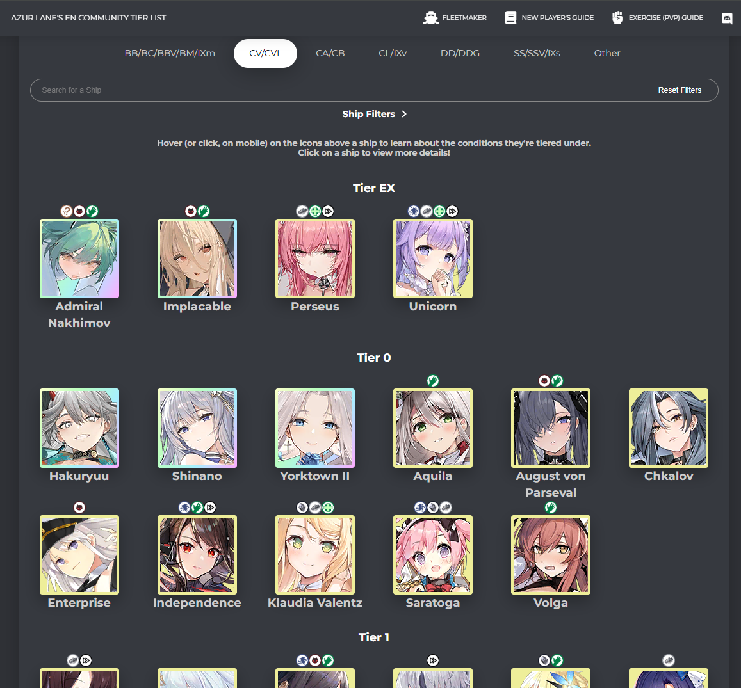741x688 pixels.
Task: Open Independence's ship portrait
Action: 197,555
